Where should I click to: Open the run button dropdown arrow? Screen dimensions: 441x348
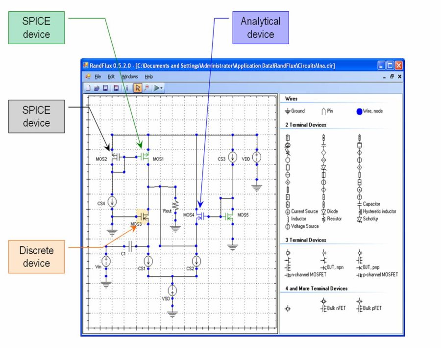162,88
